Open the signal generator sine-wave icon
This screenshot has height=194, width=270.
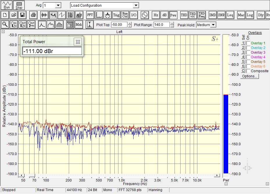145,15
